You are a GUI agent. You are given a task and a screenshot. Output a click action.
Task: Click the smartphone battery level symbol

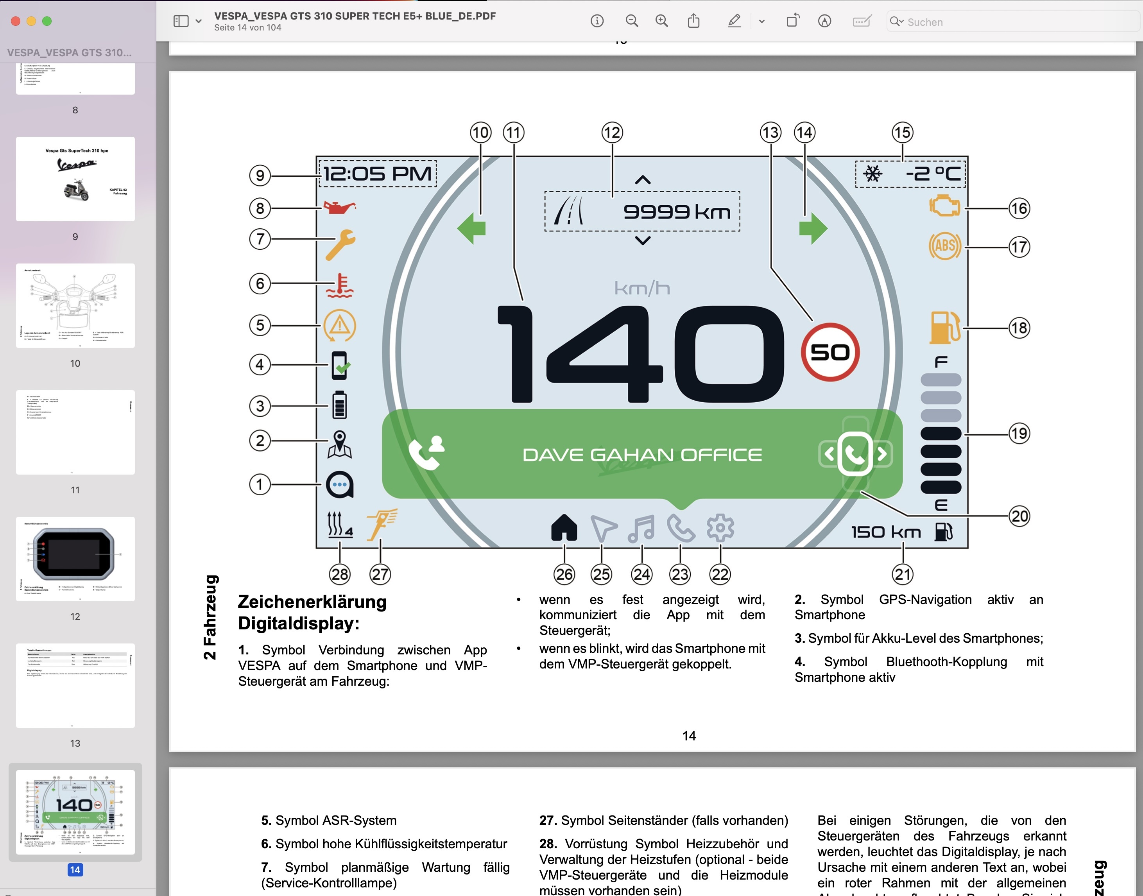339,405
